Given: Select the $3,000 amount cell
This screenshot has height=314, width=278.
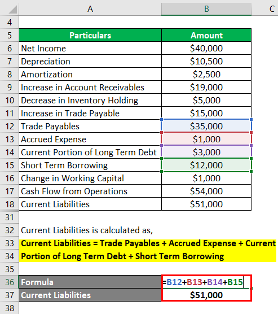Looking at the screenshot, I should (x=206, y=152).
